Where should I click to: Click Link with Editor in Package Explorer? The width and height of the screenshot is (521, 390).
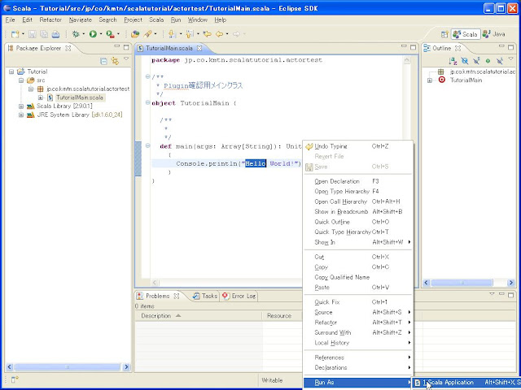[116, 61]
